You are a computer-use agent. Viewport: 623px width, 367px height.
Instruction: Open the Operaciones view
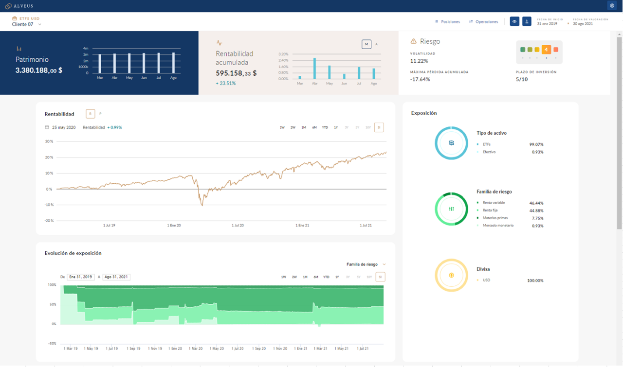[x=483, y=22]
